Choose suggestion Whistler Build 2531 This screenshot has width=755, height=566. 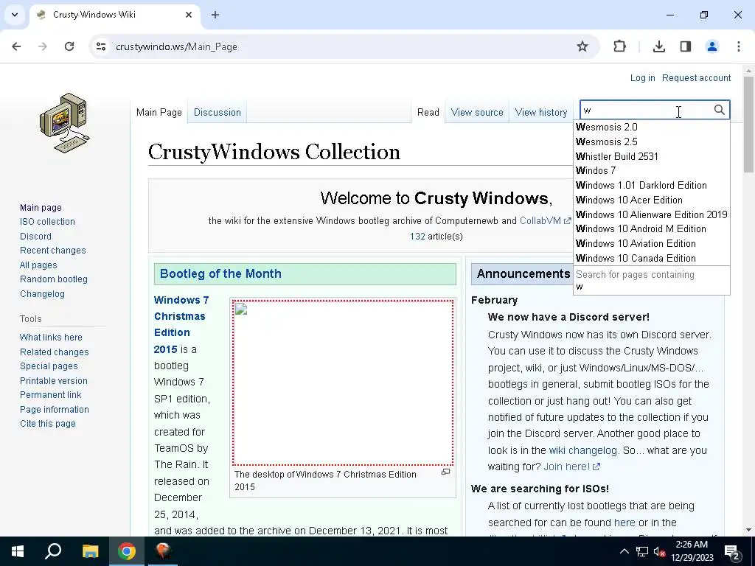pos(652,156)
